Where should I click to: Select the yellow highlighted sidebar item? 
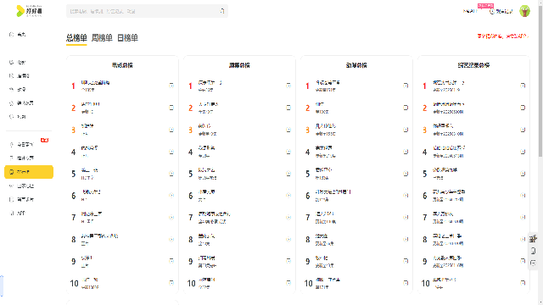[29, 172]
